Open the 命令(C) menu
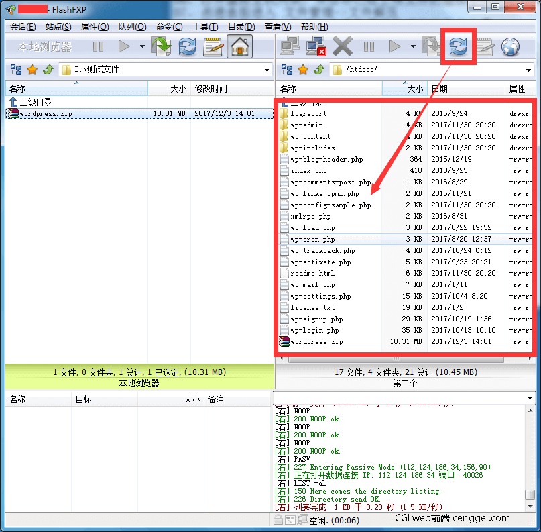541x532 pixels. (x=169, y=27)
